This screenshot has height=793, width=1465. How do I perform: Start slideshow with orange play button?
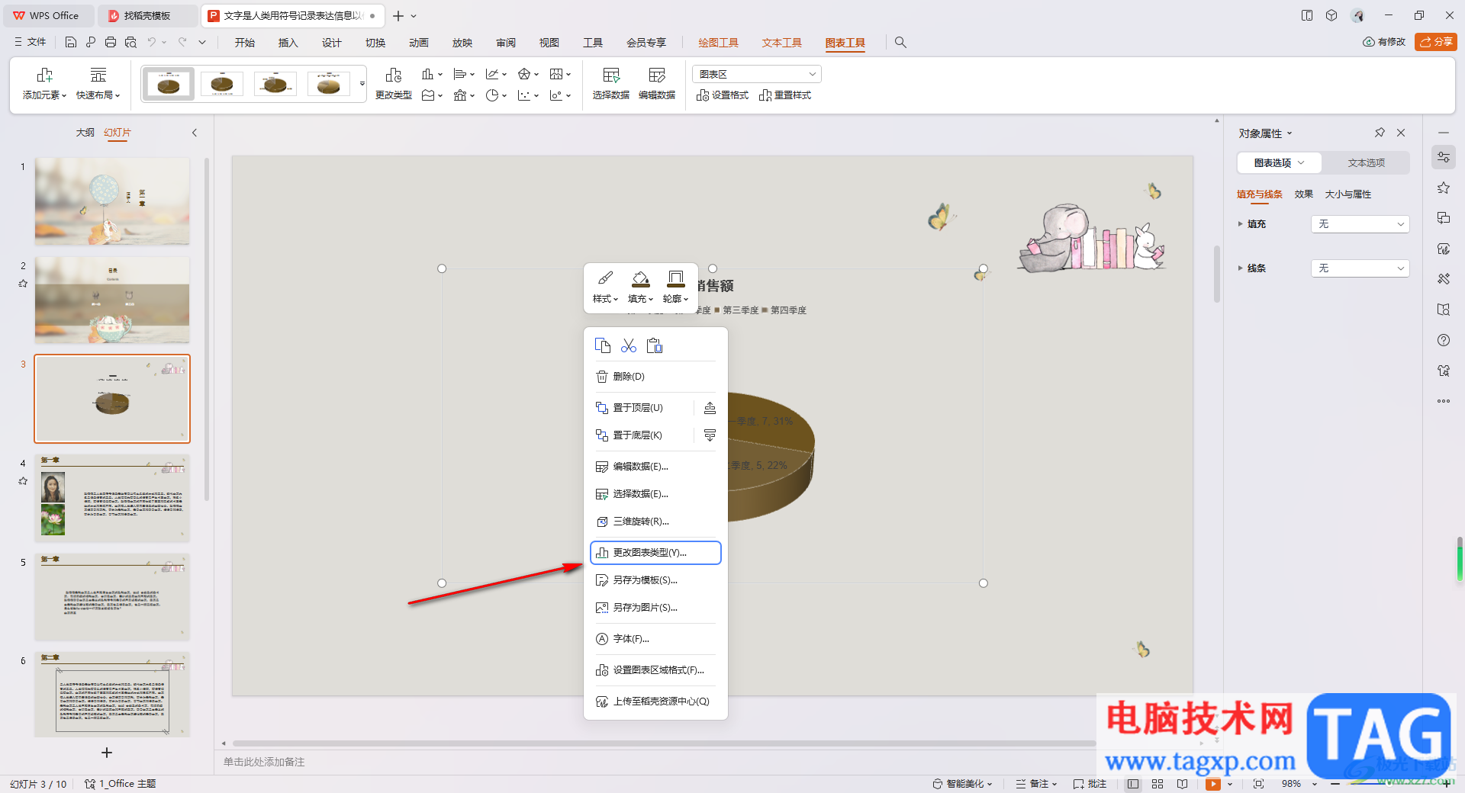point(1213,784)
